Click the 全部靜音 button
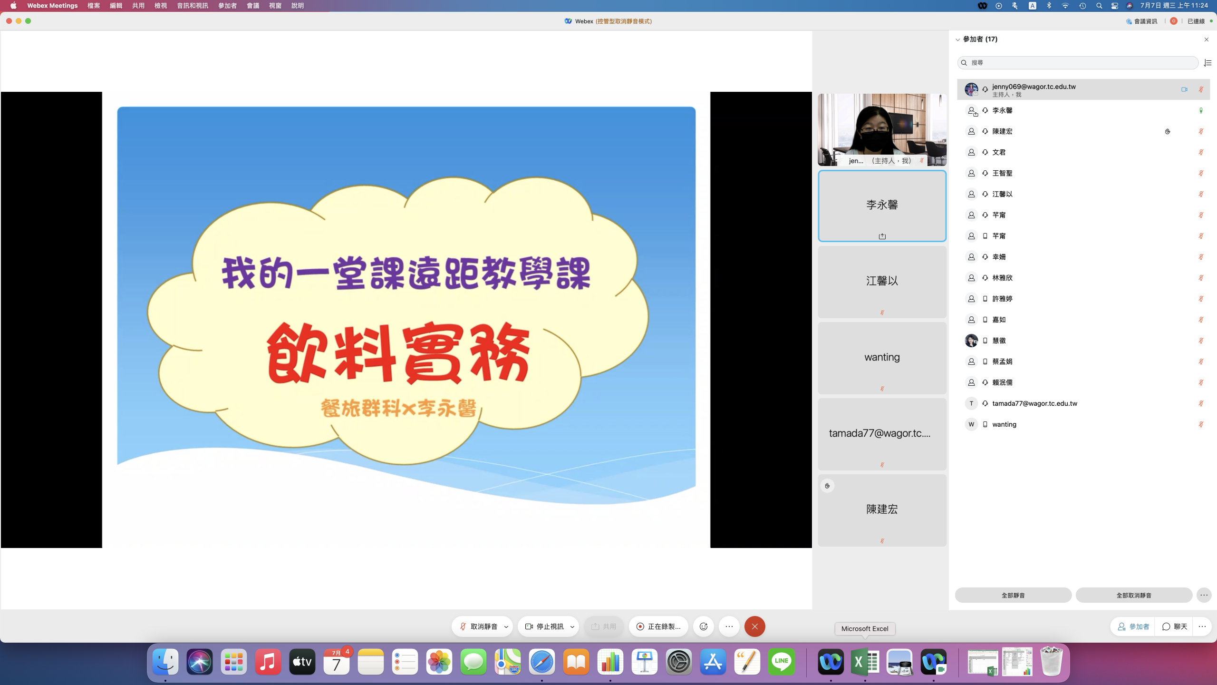The height and width of the screenshot is (685, 1217). click(1013, 595)
